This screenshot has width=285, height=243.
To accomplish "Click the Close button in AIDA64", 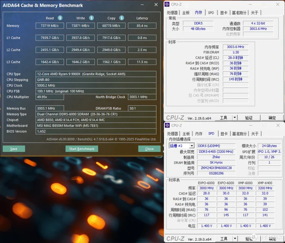I will tap(149, 149).
